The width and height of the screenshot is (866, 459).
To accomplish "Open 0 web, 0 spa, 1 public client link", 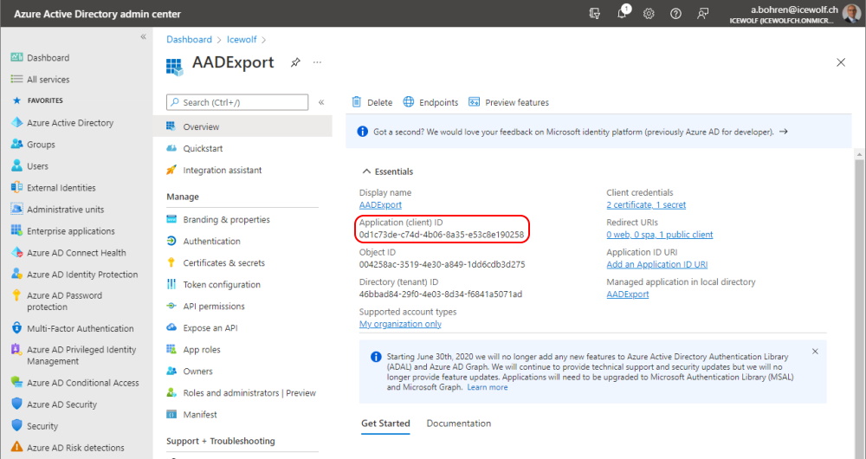I will (659, 235).
